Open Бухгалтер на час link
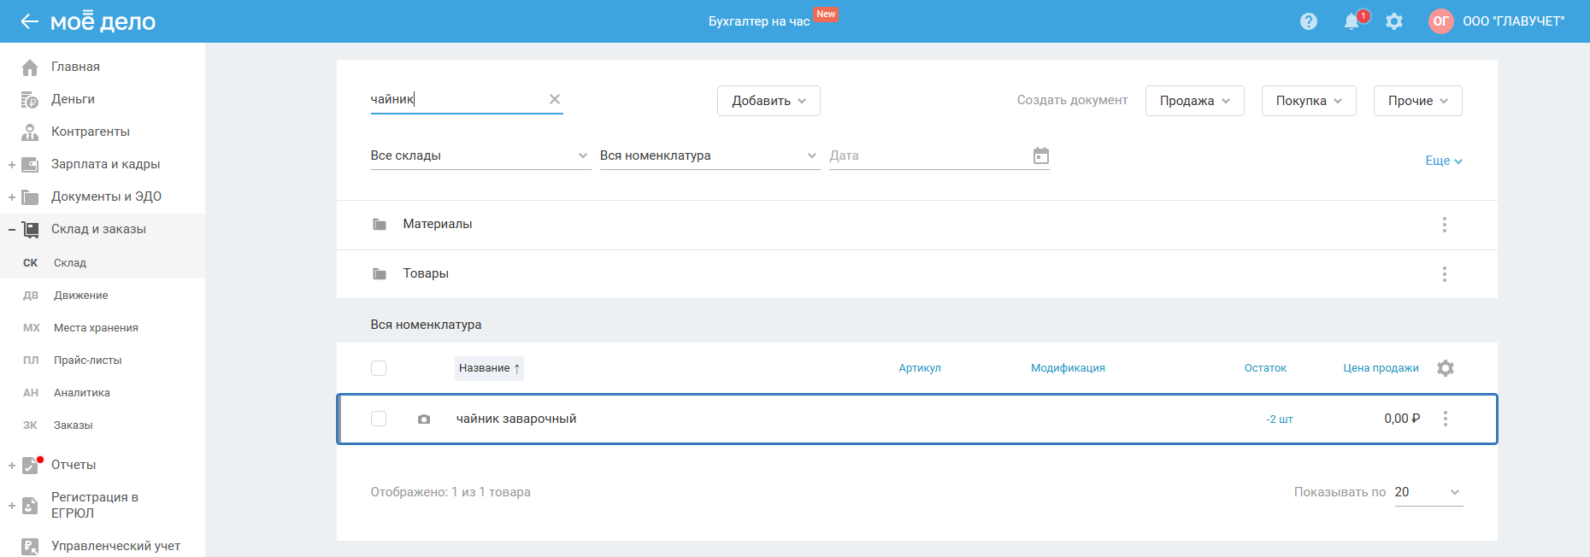This screenshot has height=557, width=1590. click(759, 21)
